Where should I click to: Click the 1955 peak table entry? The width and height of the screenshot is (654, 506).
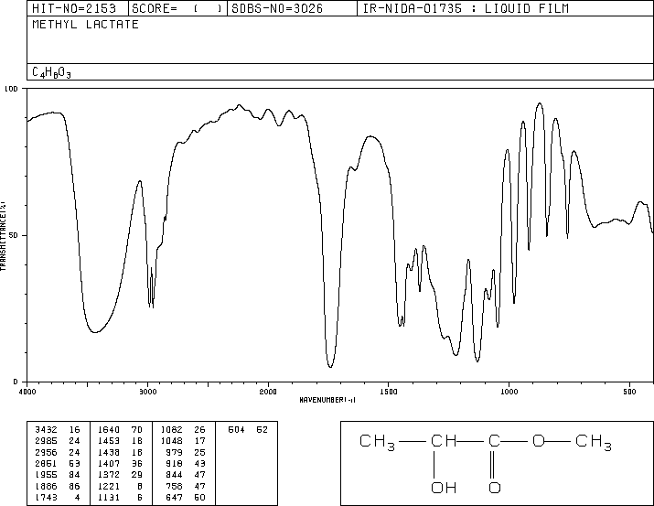click(x=47, y=475)
